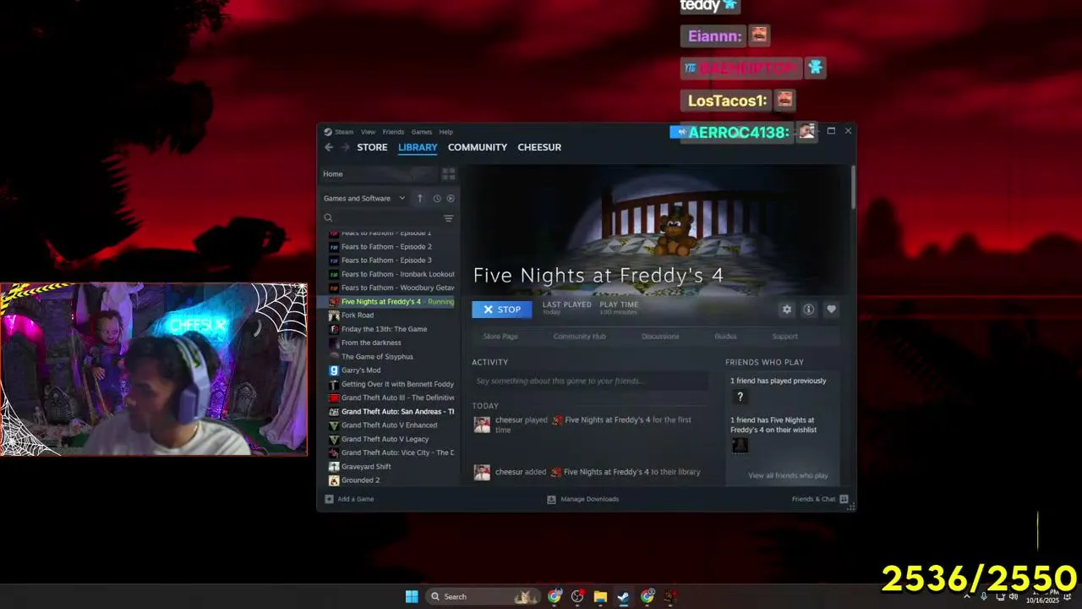Click View all friends who play
Screen dimensions: 1082x609
tap(788, 475)
